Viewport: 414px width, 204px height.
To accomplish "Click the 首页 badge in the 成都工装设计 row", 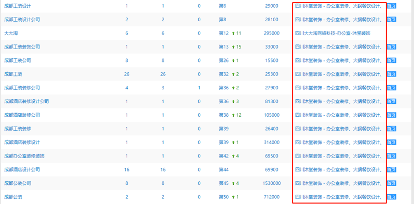I will point(392,6).
